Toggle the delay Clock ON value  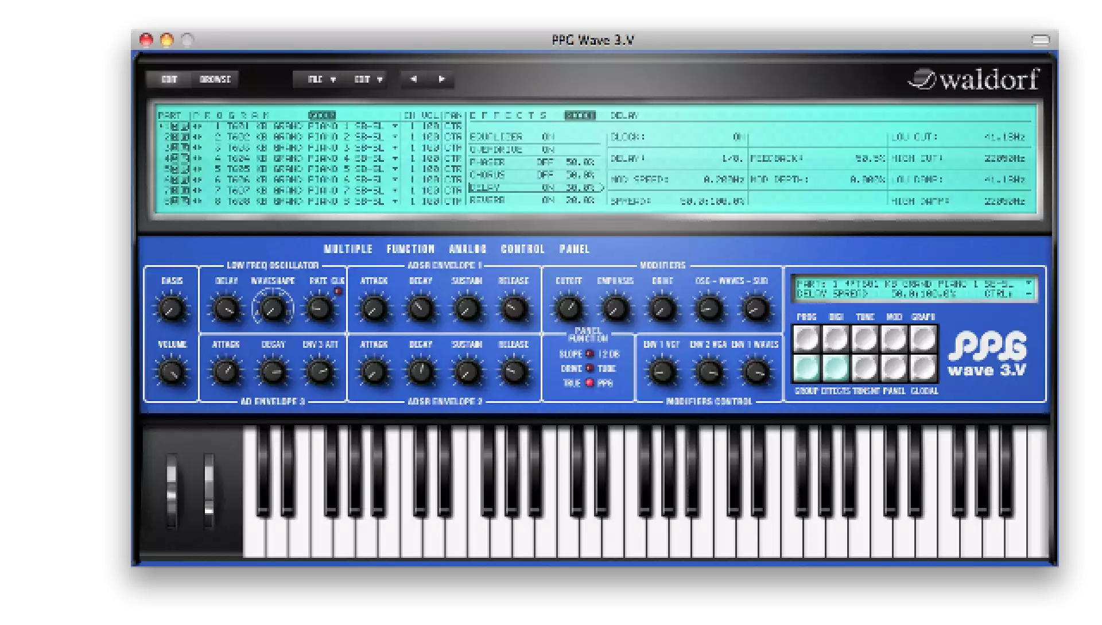pyautogui.click(x=739, y=137)
